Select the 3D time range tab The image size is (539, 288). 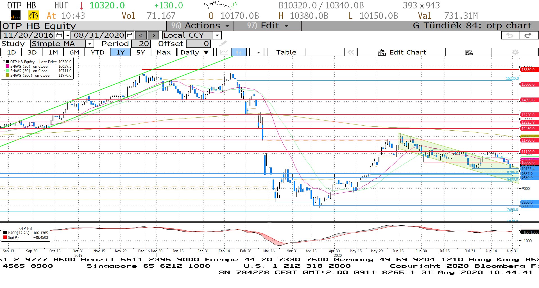pos(32,52)
